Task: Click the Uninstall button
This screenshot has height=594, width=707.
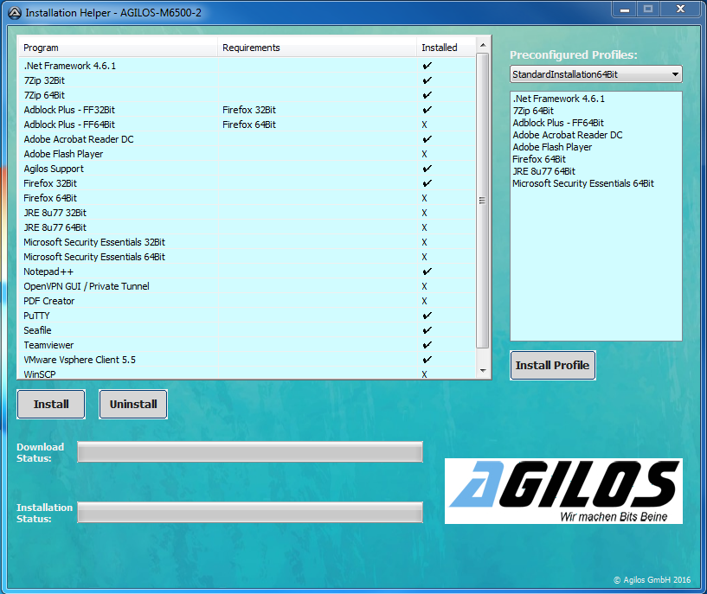Action: 133,405
